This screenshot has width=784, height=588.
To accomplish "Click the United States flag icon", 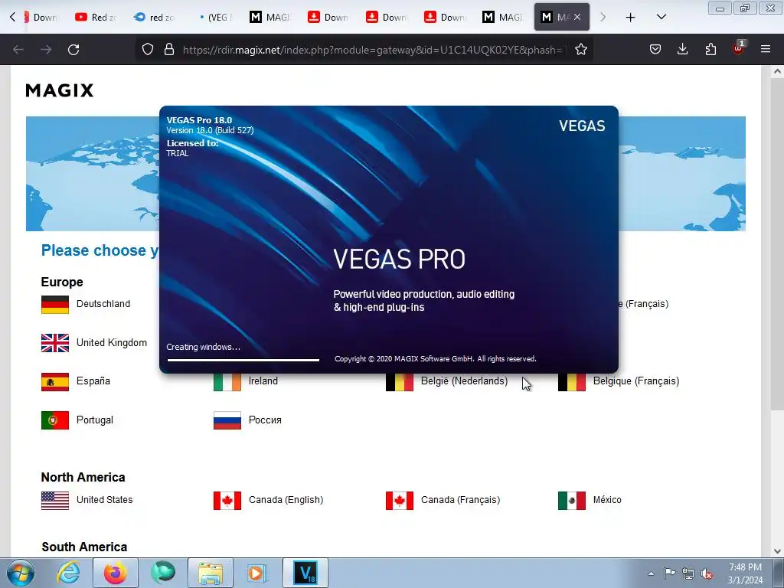I will (x=55, y=501).
